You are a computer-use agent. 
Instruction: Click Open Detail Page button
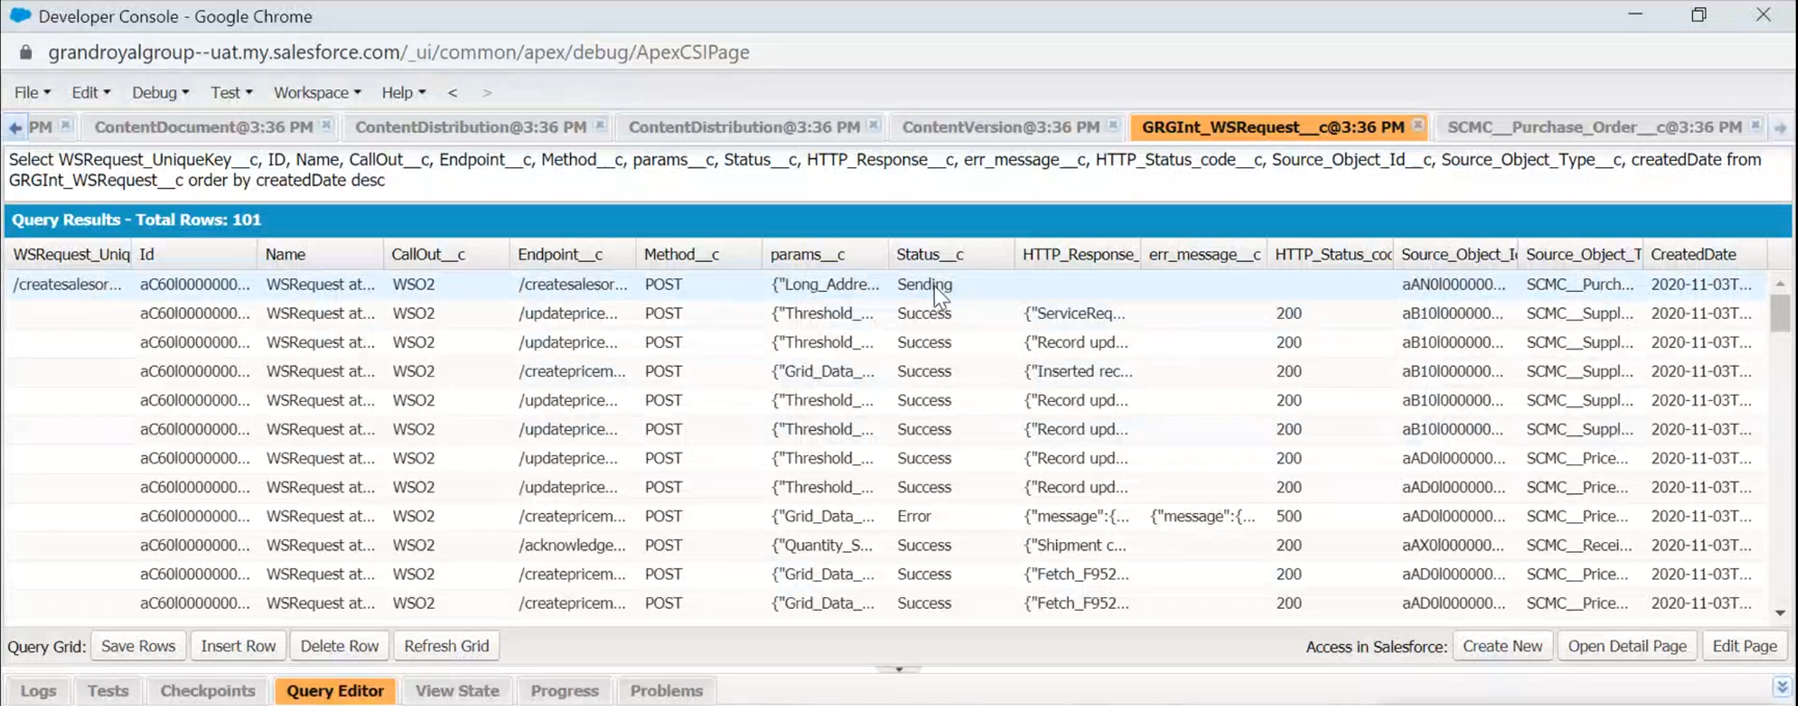tap(1627, 646)
